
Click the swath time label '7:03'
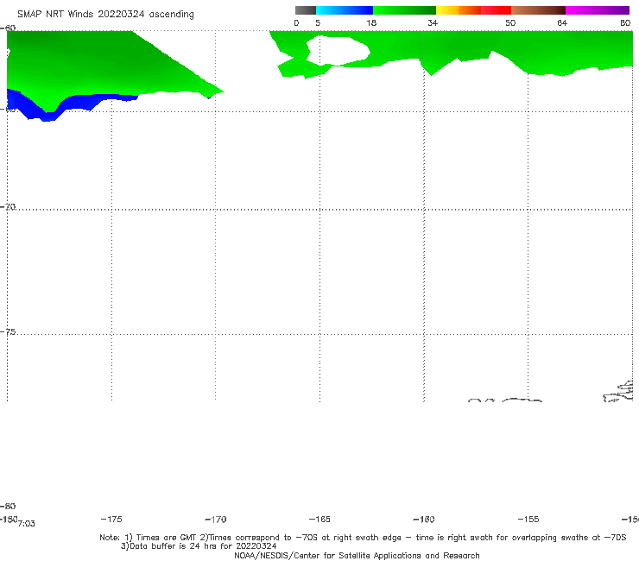pyautogui.click(x=27, y=524)
